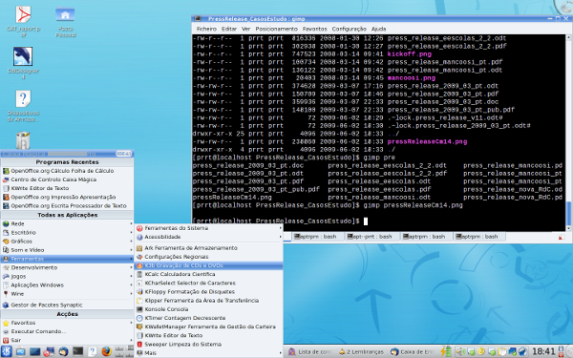This screenshot has height=358, width=573.
Task: Open Ver menu in Konsole
Action: (x=246, y=29)
